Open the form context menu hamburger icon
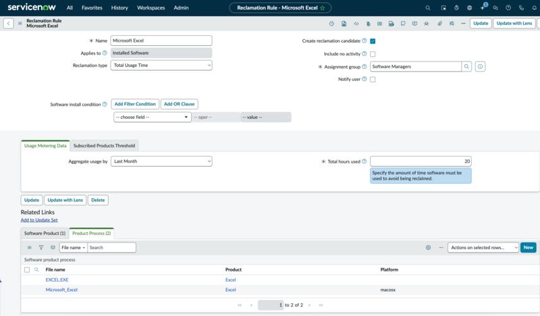Image resolution: width=540 pixels, height=316 pixels. coord(20,24)
